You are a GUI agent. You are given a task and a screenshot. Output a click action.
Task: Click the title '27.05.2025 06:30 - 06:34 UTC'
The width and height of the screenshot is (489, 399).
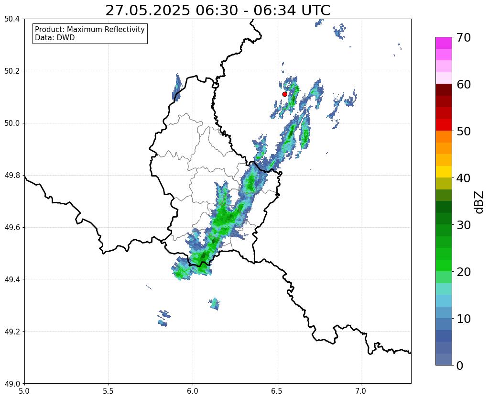click(217, 11)
